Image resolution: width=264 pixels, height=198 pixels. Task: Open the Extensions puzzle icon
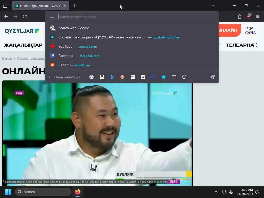(x=239, y=16)
